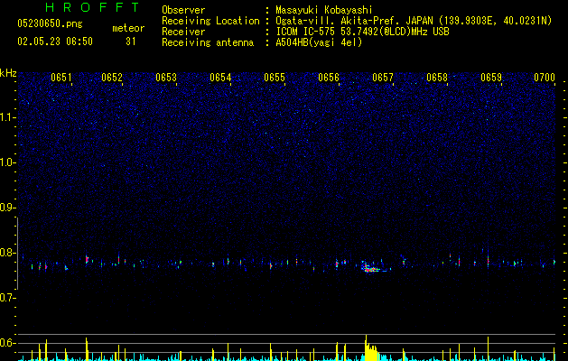Image resolution: width=568 pixels, height=361 pixels.
Task: Click the gray frequency range bar by the left axis
Action: pos(17,254)
